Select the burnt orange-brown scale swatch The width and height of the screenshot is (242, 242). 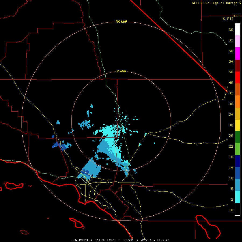(x=237, y=90)
